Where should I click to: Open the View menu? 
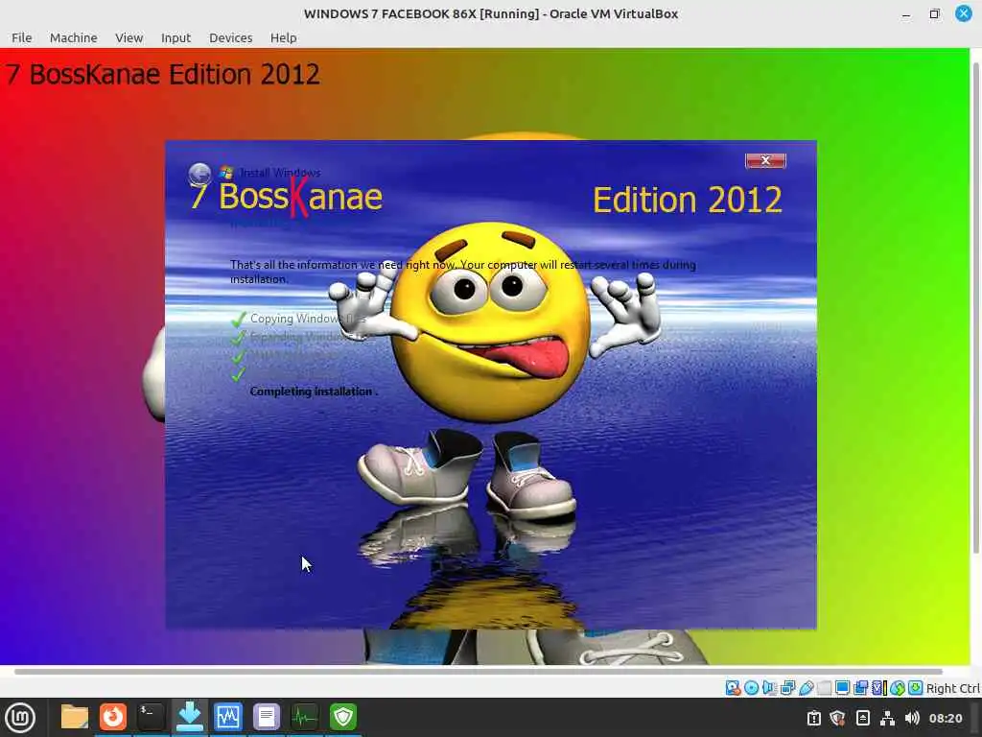[129, 37]
